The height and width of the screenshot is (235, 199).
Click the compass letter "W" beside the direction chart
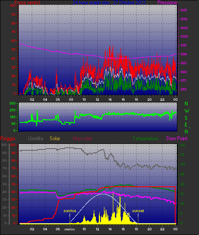pos(187,111)
